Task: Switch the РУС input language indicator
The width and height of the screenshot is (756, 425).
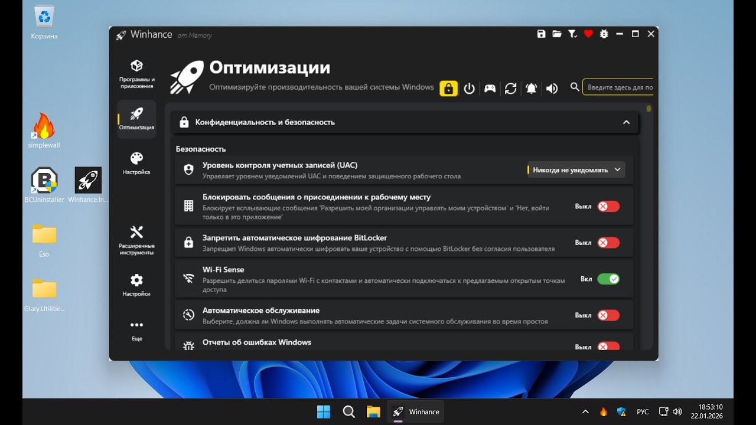Action: click(x=643, y=412)
